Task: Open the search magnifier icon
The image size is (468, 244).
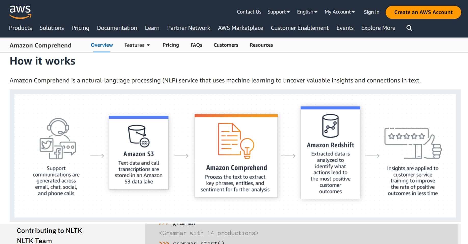Action: point(409,28)
